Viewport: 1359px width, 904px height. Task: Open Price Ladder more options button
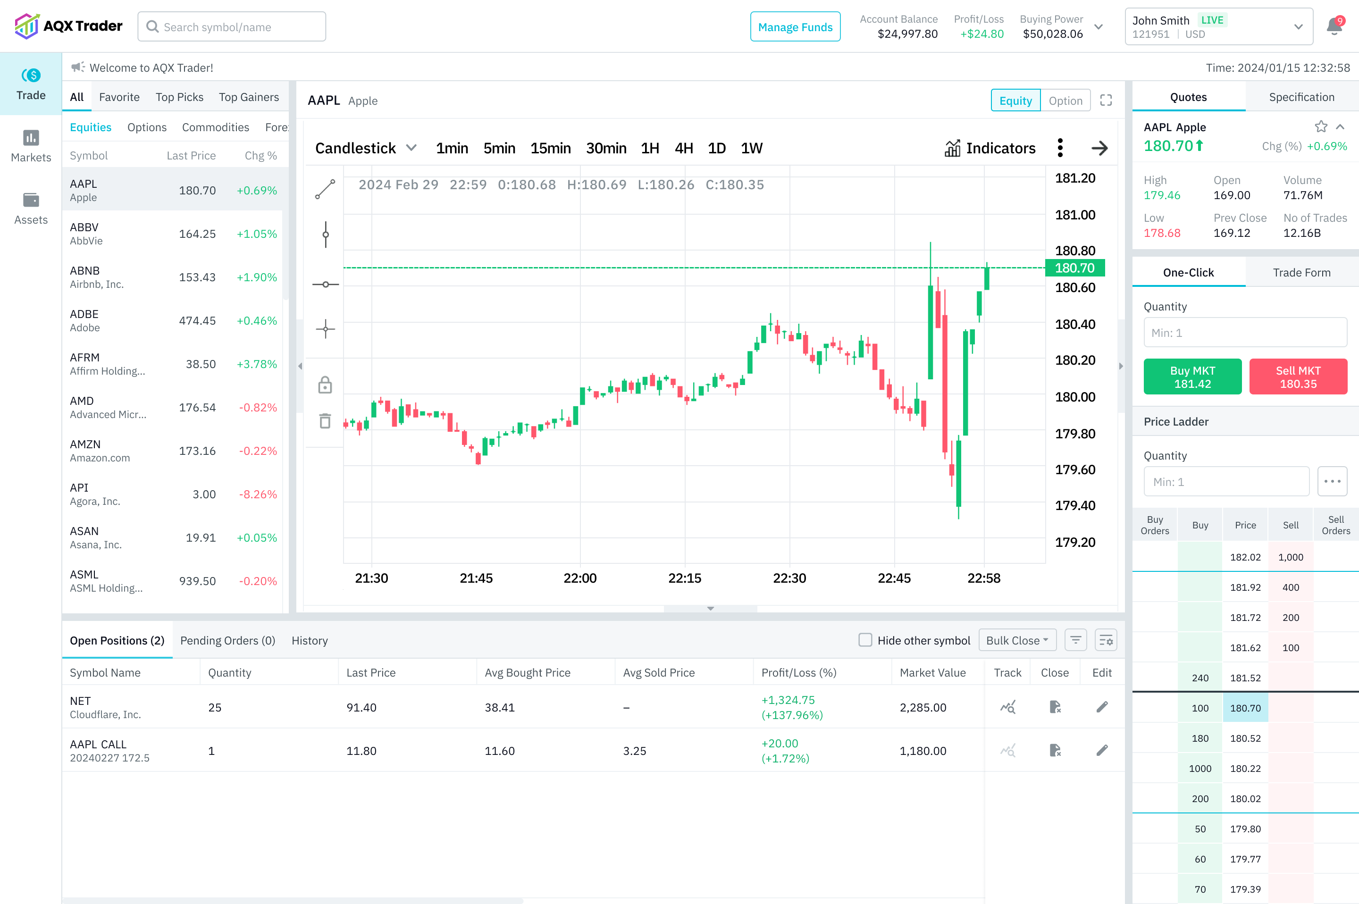[x=1332, y=481]
